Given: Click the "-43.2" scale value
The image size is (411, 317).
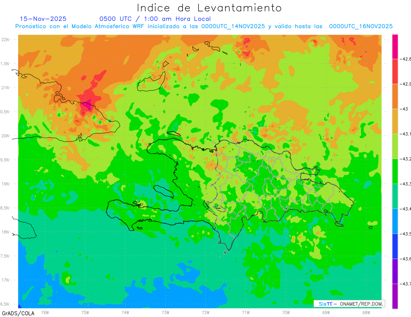Looking at the screenshot, I should point(406,159).
